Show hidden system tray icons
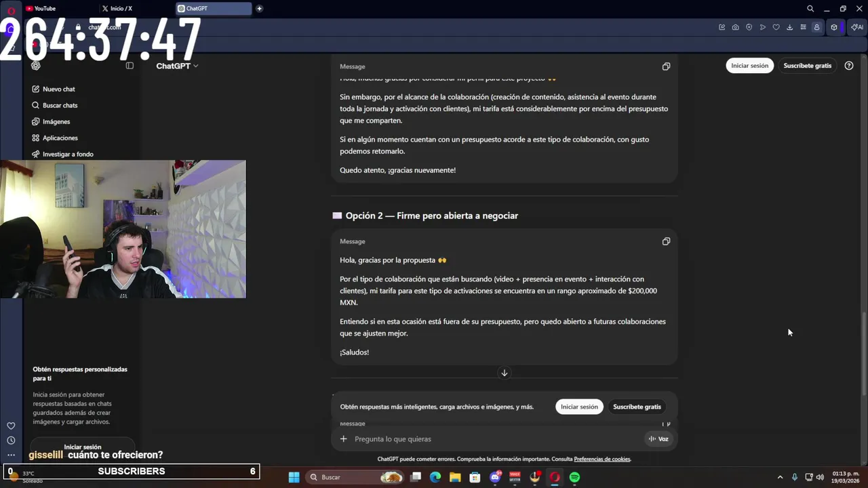The width and height of the screenshot is (868, 488). click(780, 477)
